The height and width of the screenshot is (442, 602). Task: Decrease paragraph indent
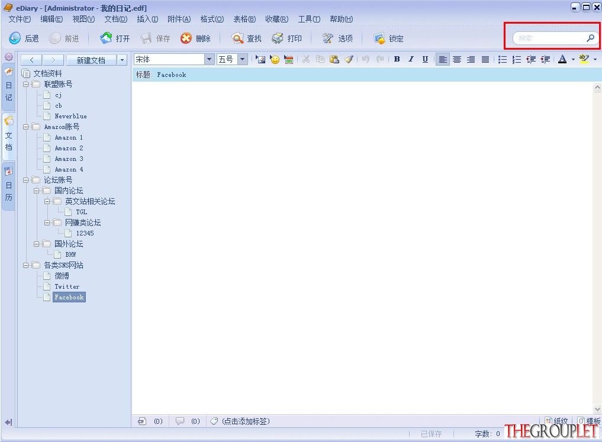pos(530,59)
